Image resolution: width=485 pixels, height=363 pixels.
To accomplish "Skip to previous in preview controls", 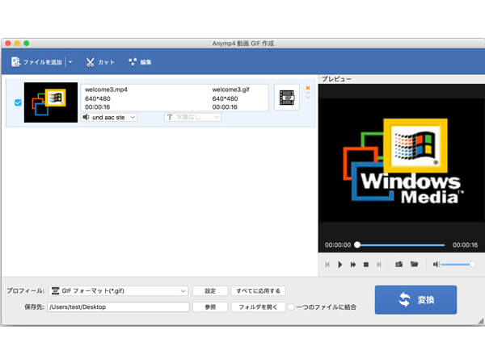I will pos(327,265).
